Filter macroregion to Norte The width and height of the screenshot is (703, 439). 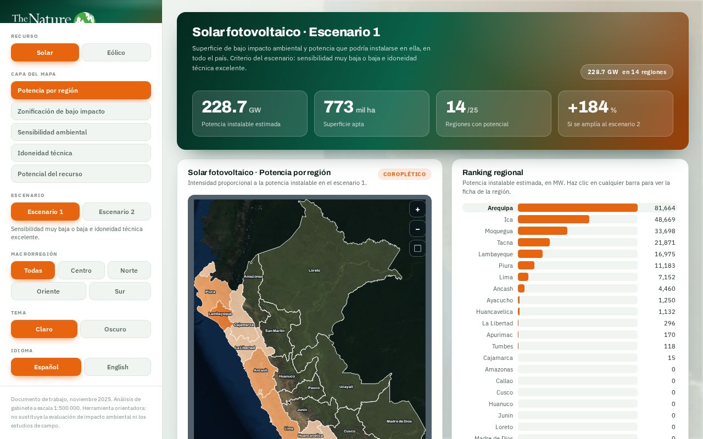pyautogui.click(x=129, y=271)
